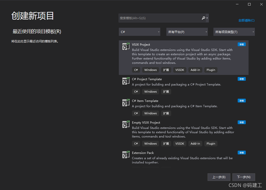Image resolution: width=266 pixels, height=190 pixels.
Task: Open the C# language filter dropdown
Action: (139, 32)
